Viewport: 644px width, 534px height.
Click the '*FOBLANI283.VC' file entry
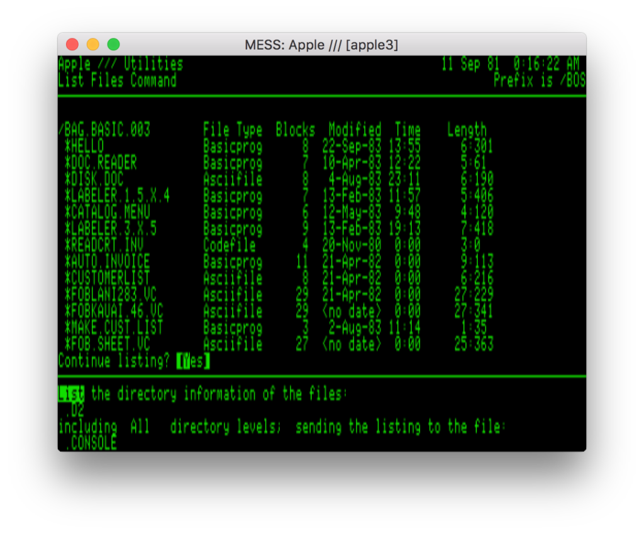(111, 295)
